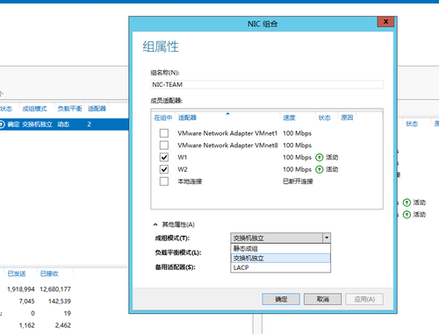This screenshot has width=439, height=334.
Task: Sort by the 适配器 column header
Action: tap(187, 117)
